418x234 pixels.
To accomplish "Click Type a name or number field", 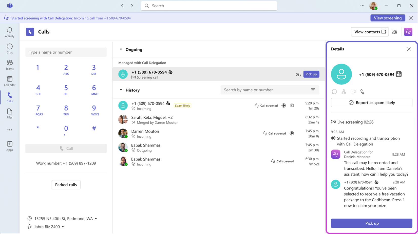I will pyautogui.click(x=66, y=52).
